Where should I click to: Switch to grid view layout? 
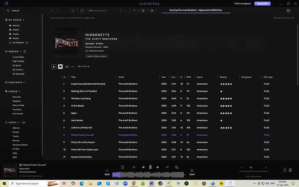click(73, 11)
